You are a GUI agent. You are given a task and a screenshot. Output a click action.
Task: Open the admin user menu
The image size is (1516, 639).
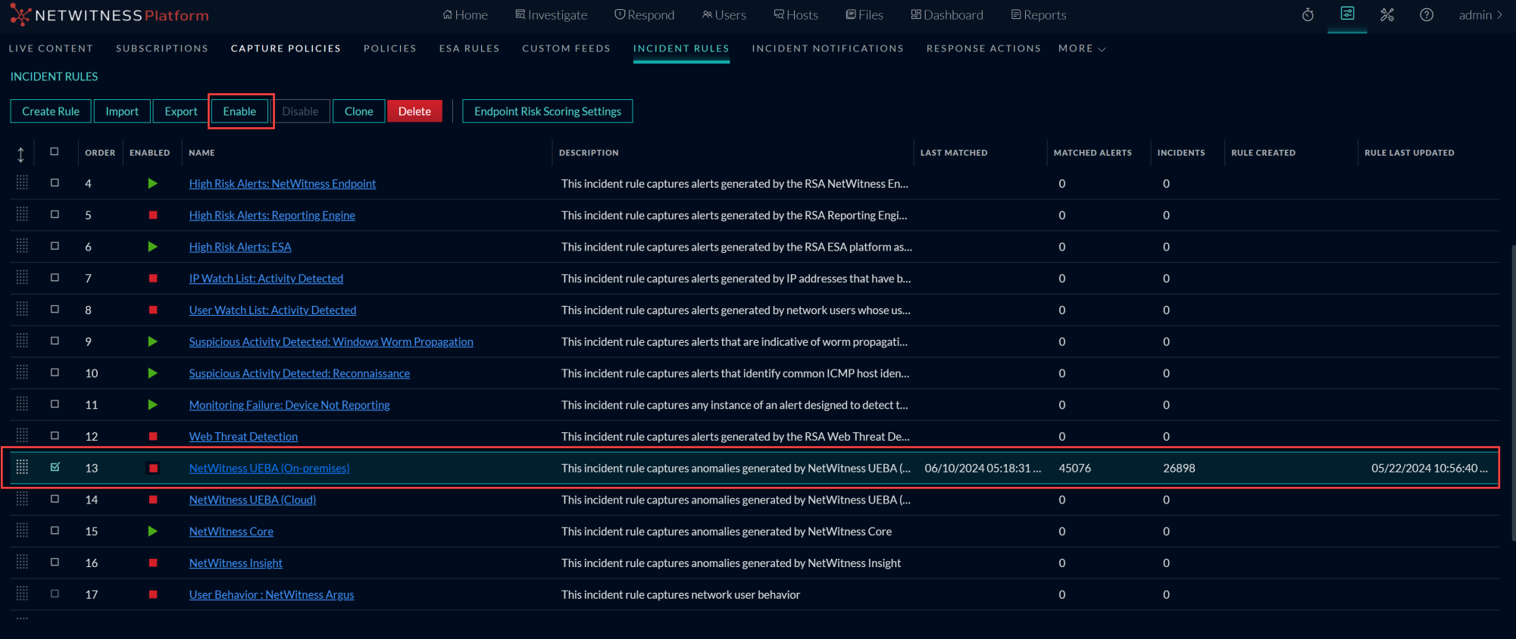pos(1480,15)
